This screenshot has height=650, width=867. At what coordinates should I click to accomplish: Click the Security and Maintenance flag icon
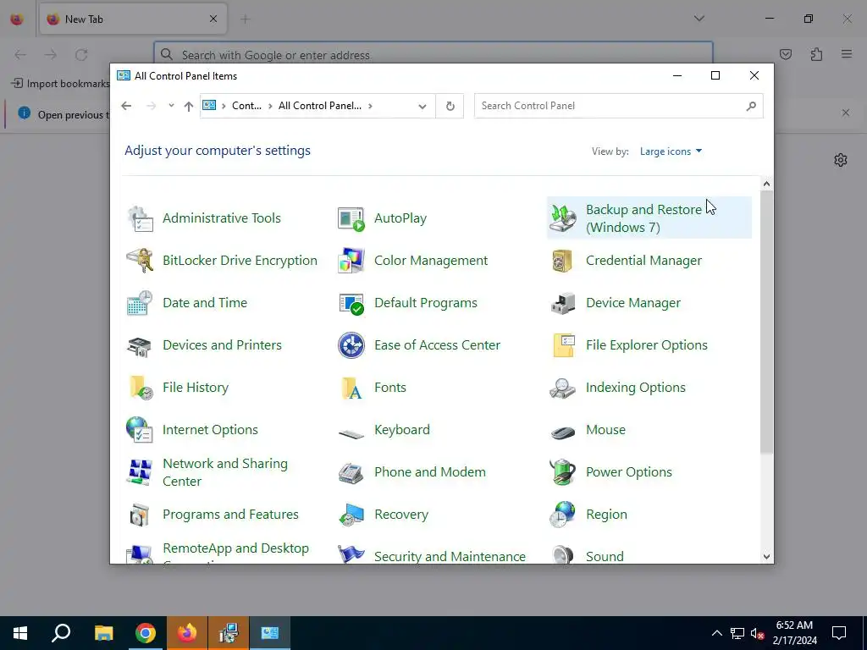coord(351,554)
